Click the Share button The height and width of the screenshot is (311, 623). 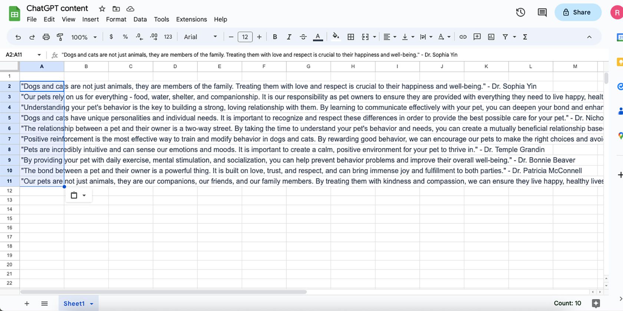click(578, 12)
